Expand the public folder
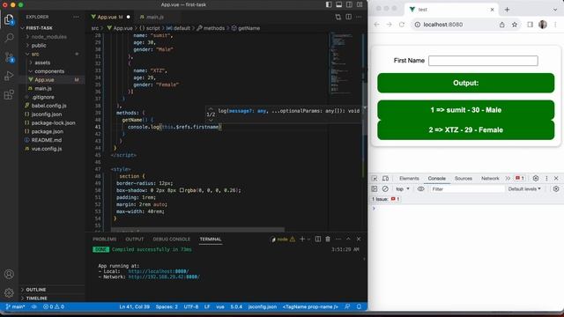 pos(39,45)
